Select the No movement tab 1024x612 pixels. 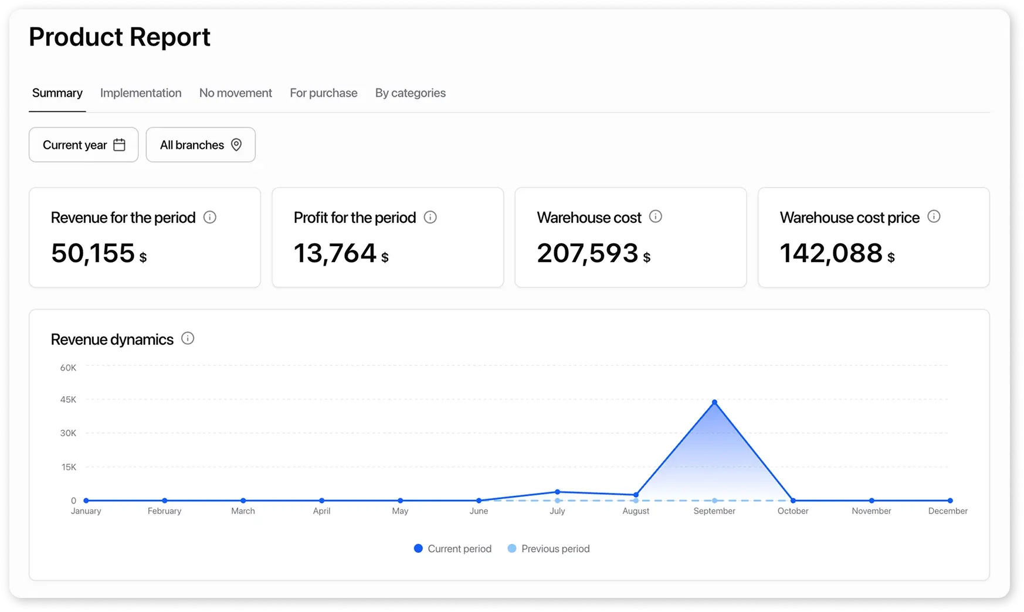click(x=235, y=93)
